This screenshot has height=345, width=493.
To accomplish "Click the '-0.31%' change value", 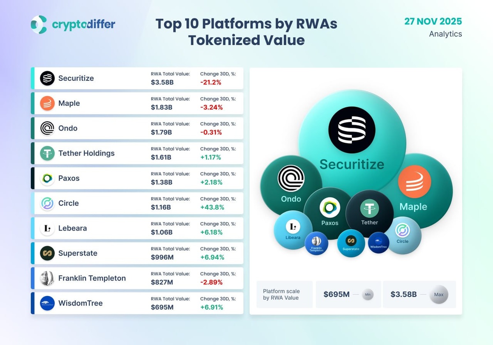I will (x=211, y=132).
